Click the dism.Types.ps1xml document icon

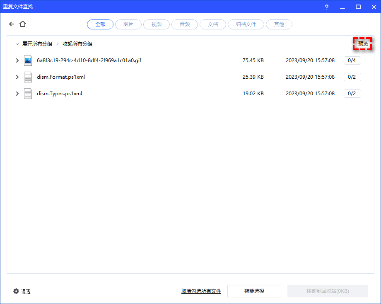pos(28,94)
